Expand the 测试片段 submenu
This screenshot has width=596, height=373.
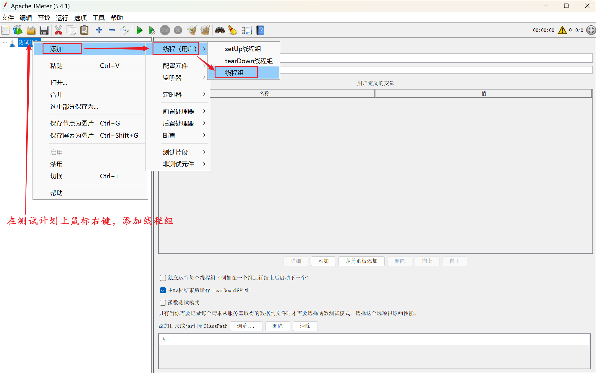click(x=178, y=152)
